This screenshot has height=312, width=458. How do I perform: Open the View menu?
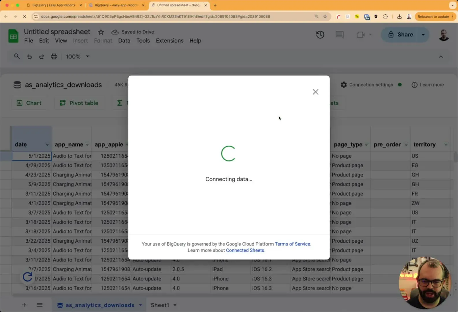tap(61, 41)
